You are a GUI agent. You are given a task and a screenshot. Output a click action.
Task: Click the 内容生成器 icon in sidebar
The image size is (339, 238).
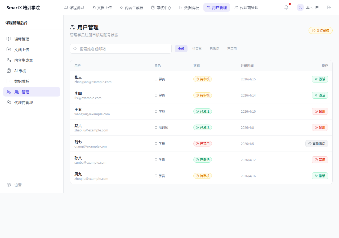(9, 60)
